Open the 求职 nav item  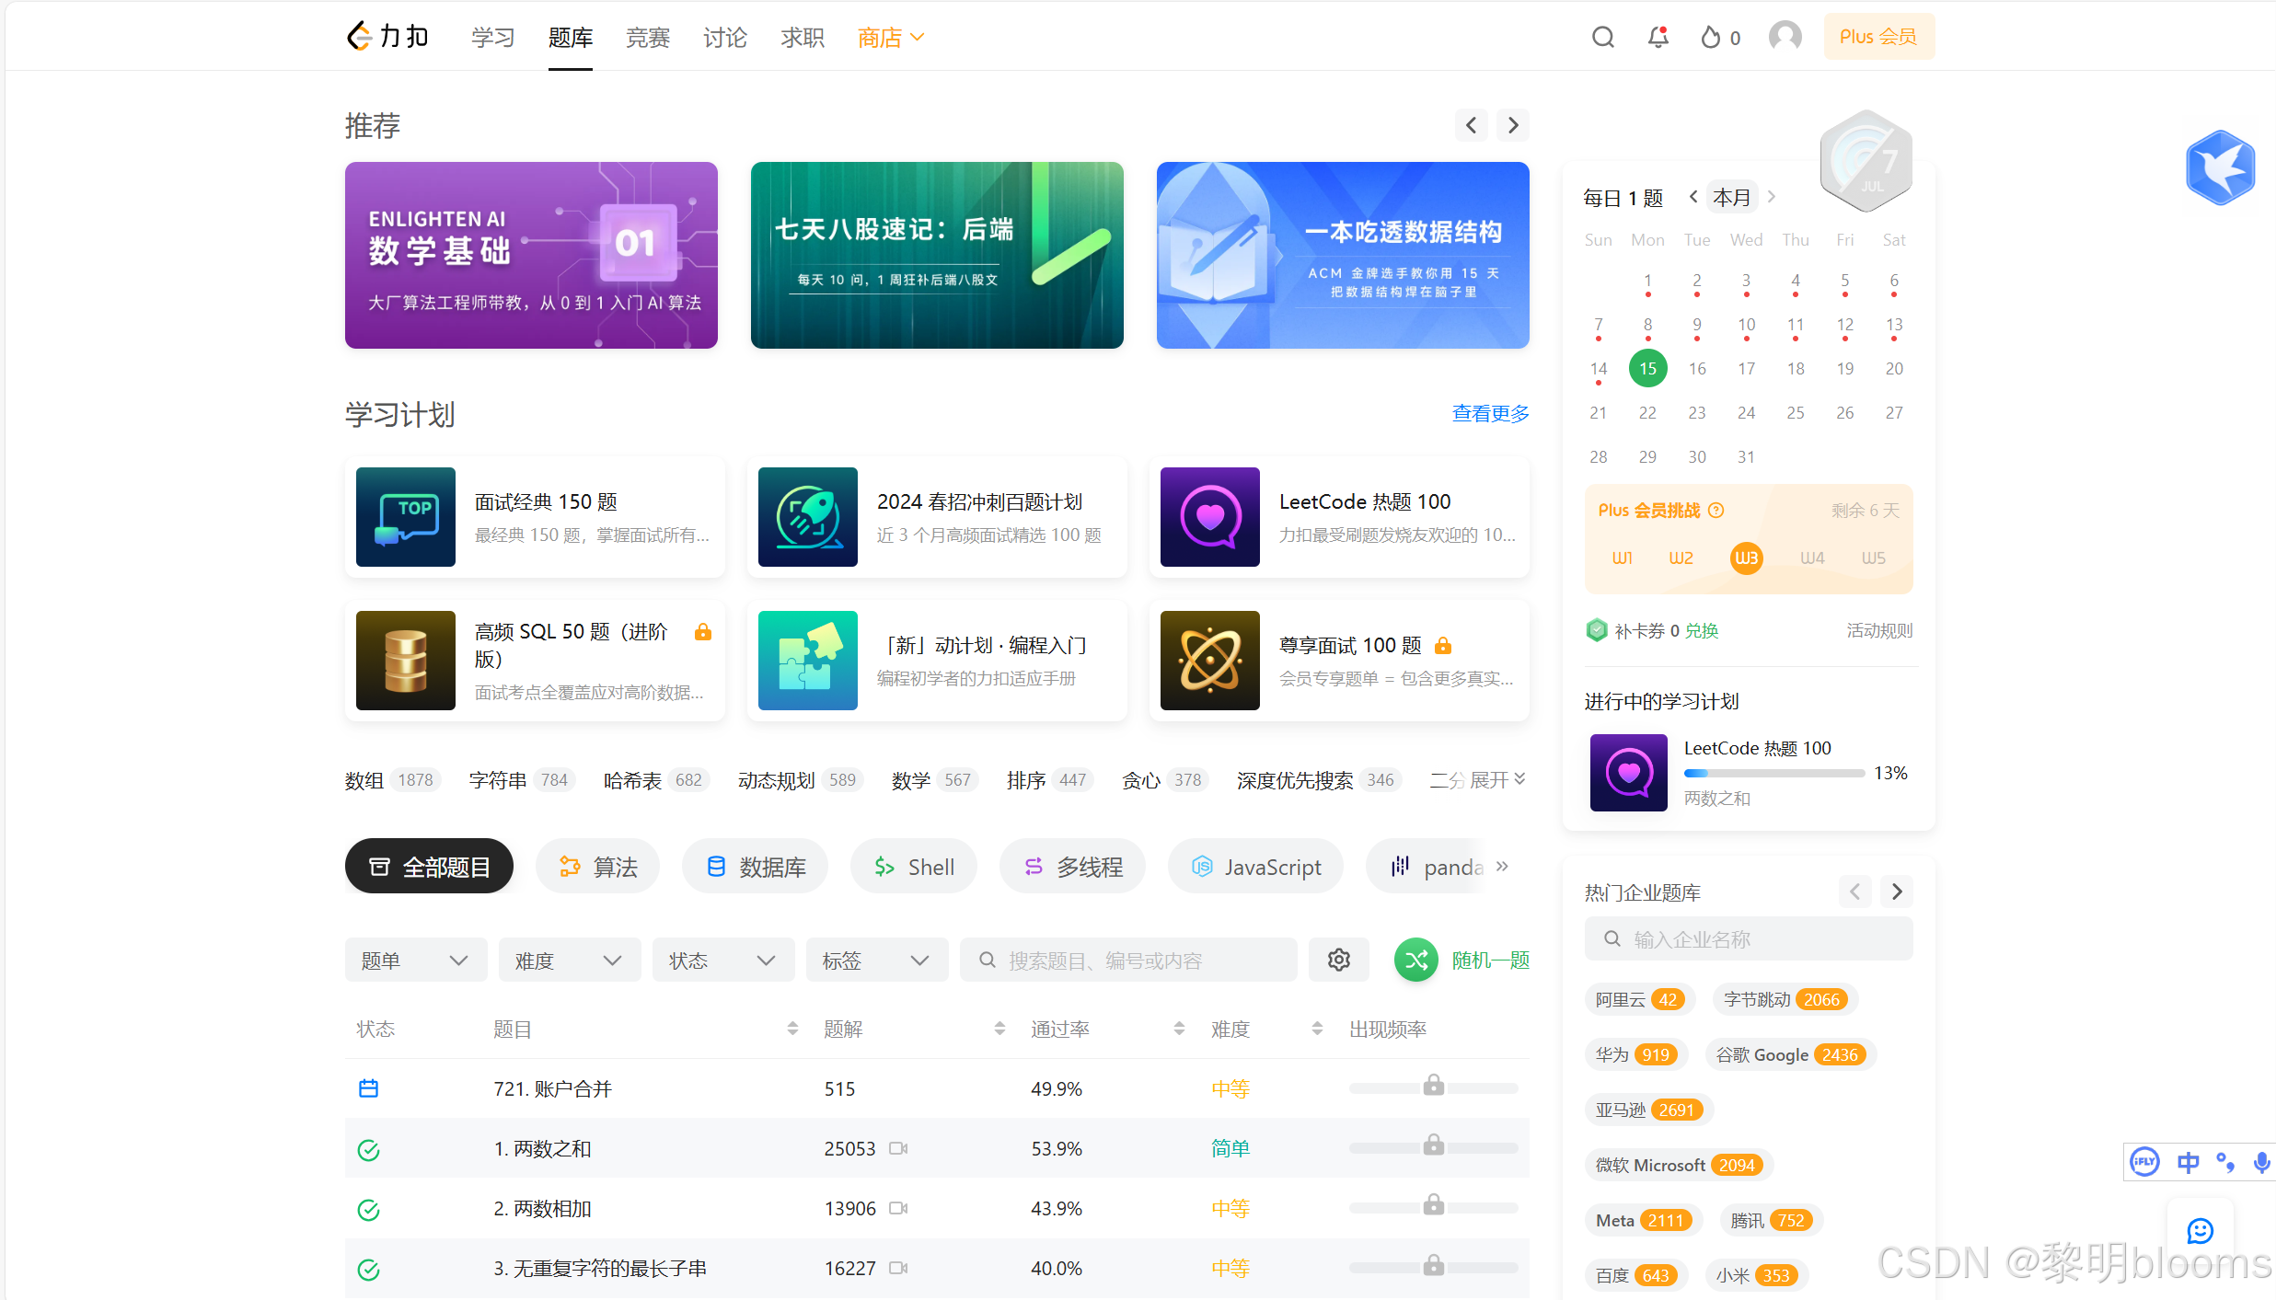point(803,37)
